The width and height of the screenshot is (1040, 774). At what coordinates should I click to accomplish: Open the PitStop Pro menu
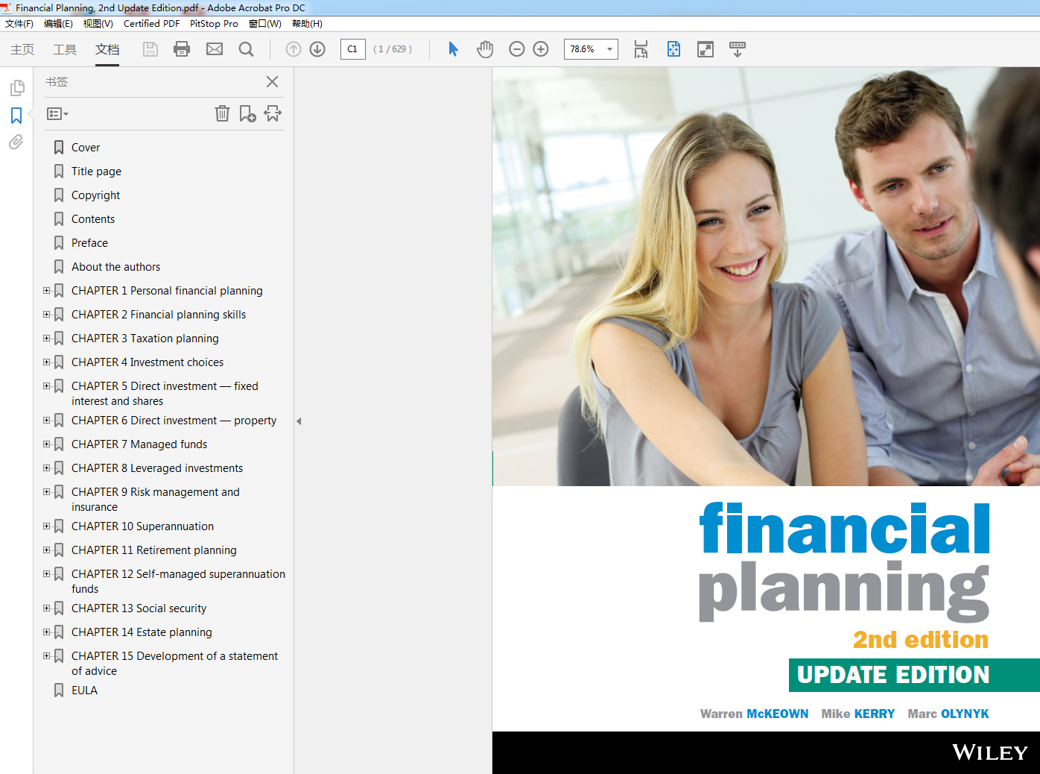(214, 24)
